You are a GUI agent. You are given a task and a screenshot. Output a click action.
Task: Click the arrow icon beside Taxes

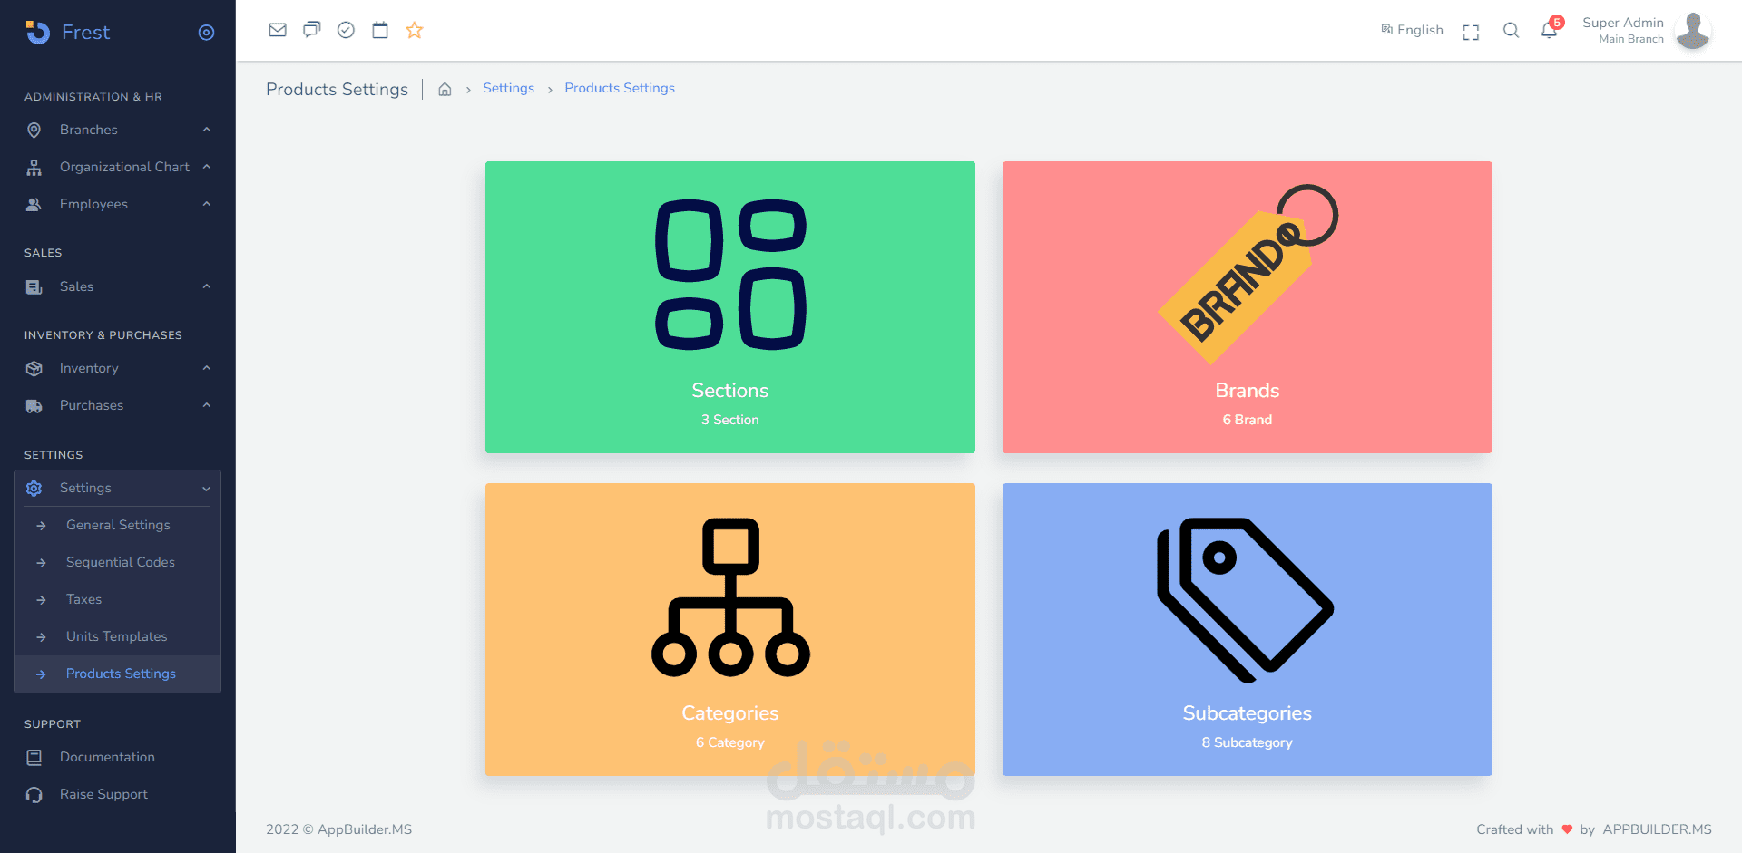(41, 600)
